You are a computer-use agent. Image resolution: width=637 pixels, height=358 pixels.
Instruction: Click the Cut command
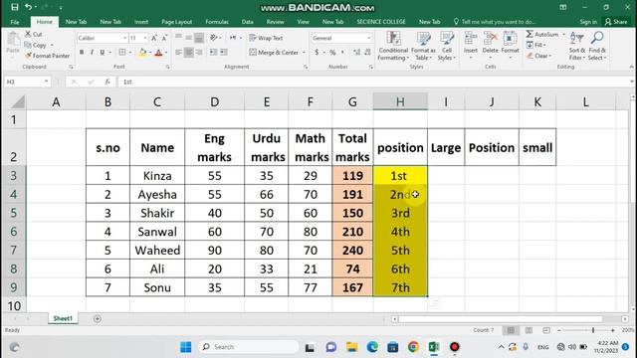click(33, 34)
